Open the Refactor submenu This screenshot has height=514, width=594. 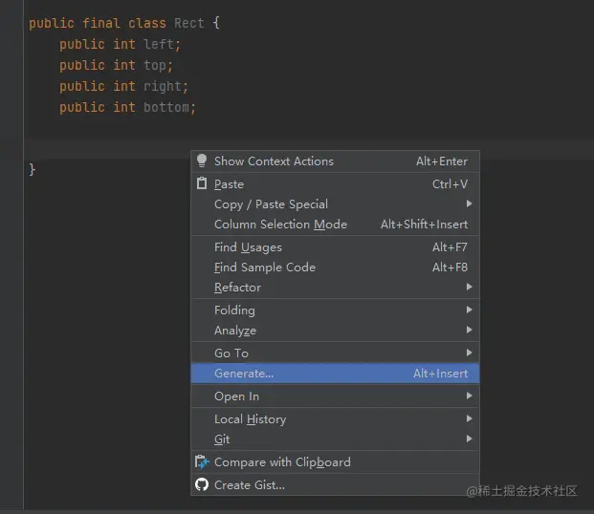coord(336,288)
